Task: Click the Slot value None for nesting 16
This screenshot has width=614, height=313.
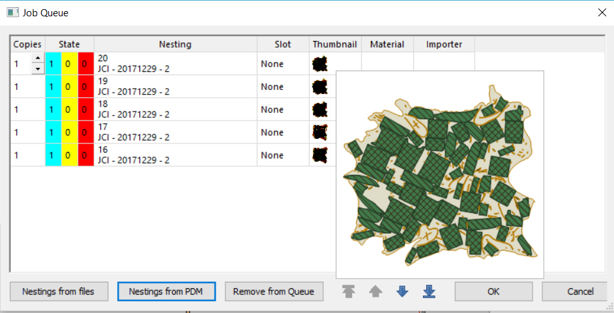Action: [272, 155]
